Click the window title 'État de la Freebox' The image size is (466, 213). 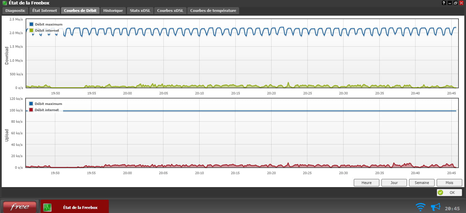29,3
